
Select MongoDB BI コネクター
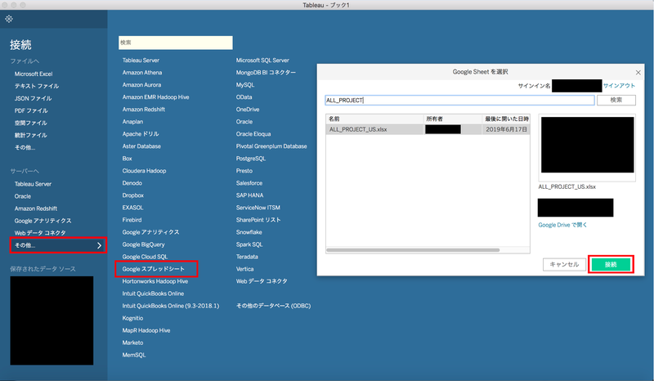[266, 73]
